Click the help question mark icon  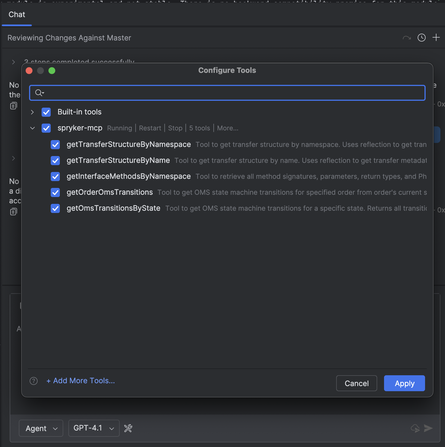tap(34, 381)
